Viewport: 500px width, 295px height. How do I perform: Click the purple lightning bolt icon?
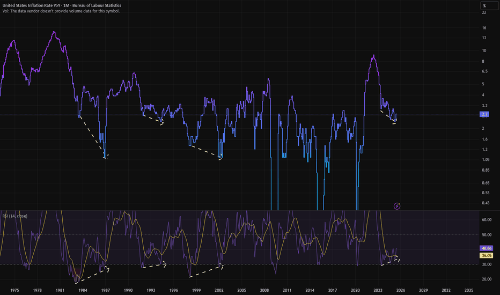pos(397,205)
